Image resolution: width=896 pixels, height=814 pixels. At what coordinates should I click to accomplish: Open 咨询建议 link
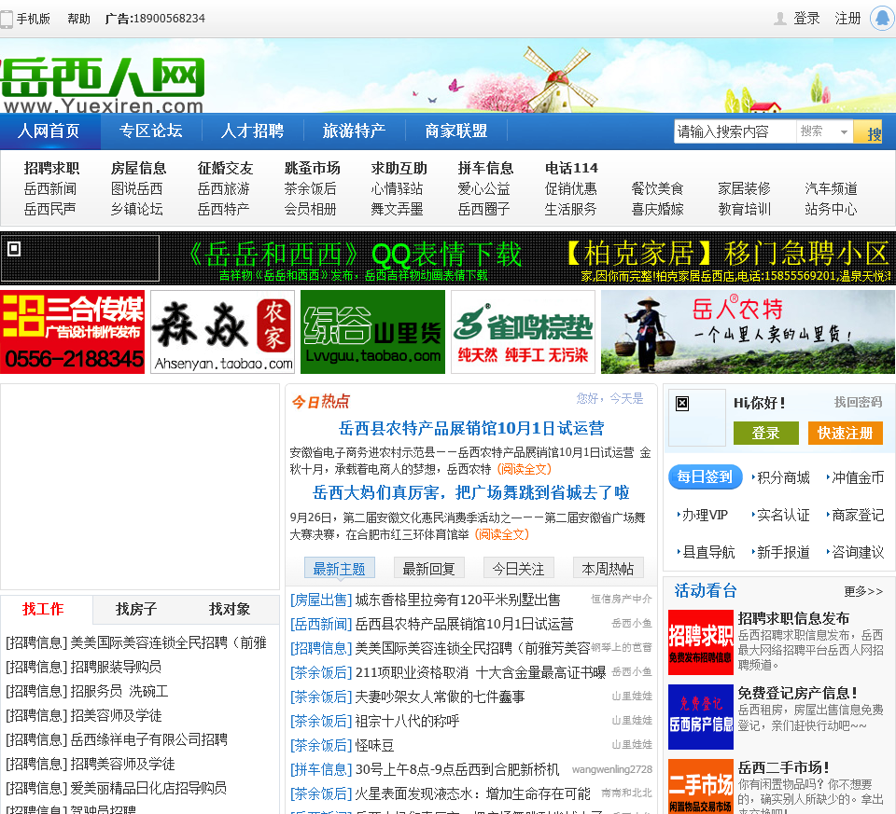pos(859,553)
